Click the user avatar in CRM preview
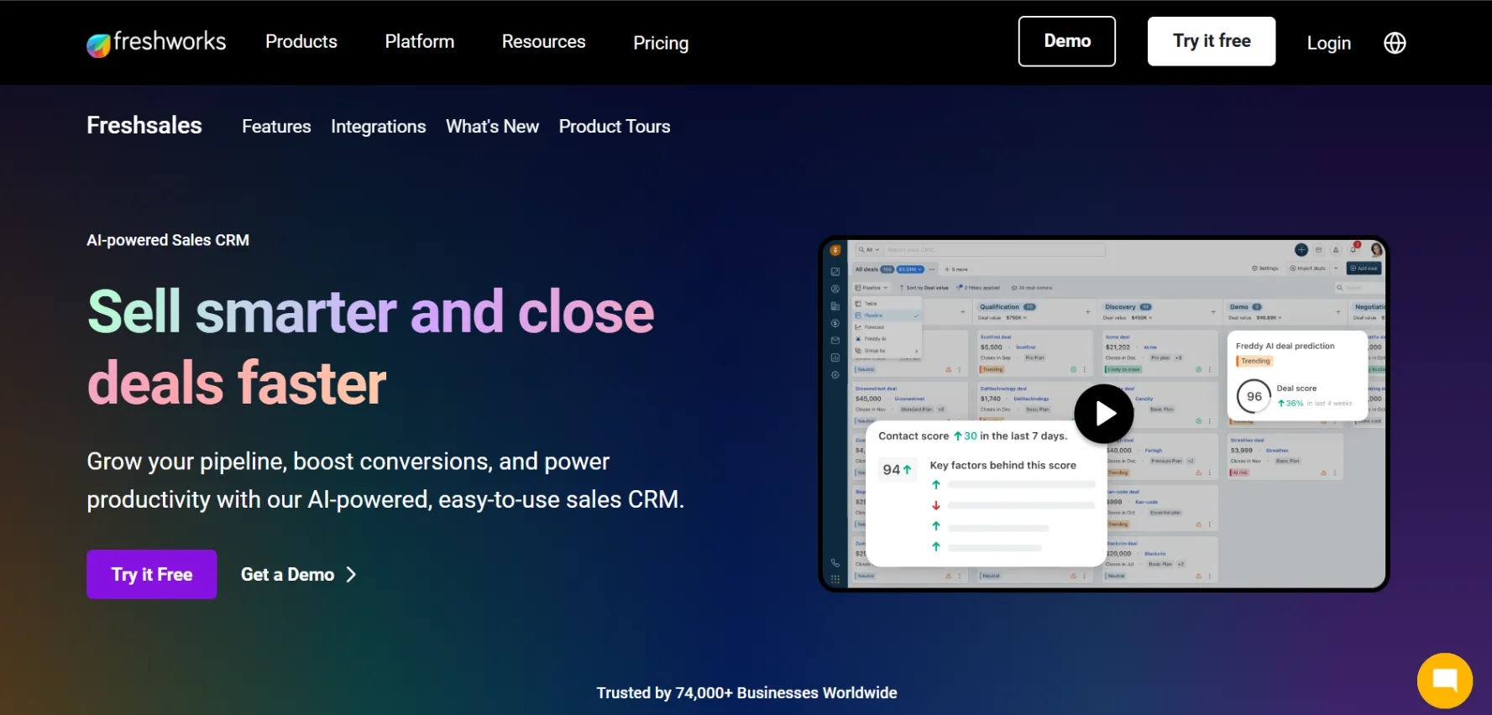This screenshot has height=715, width=1492. (x=1376, y=250)
